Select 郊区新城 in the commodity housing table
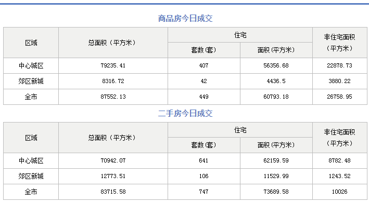Image resolution: width=369 pixels, height=203 pixels. (x=31, y=81)
